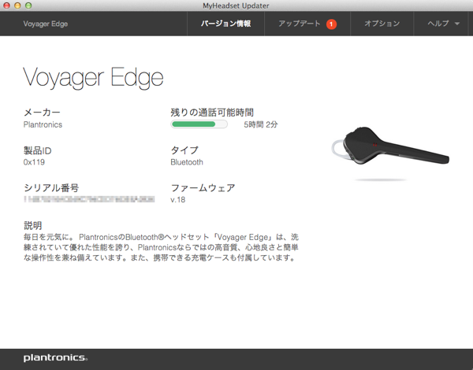This screenshot has width=473, height=370.
Task: Click the 製品ID label
Action: click(38, 150)
